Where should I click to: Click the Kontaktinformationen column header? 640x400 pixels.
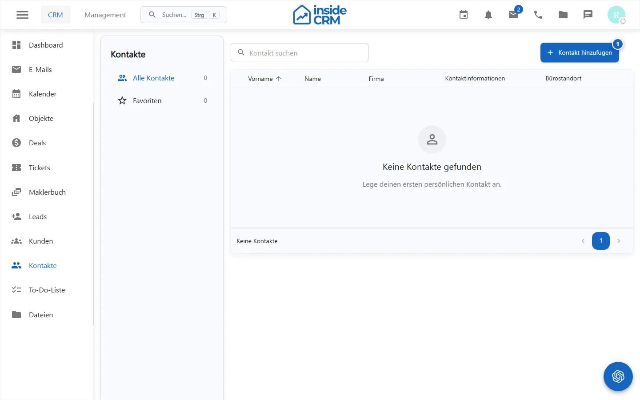[x=475, y=78]
